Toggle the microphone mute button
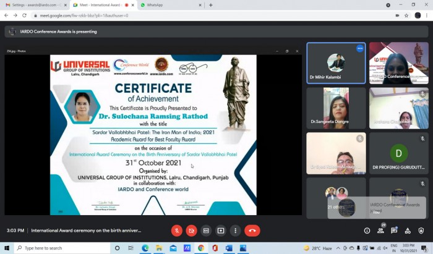This screenshot has width=433, height=254. pyautogui.click(x=177, y=231)
